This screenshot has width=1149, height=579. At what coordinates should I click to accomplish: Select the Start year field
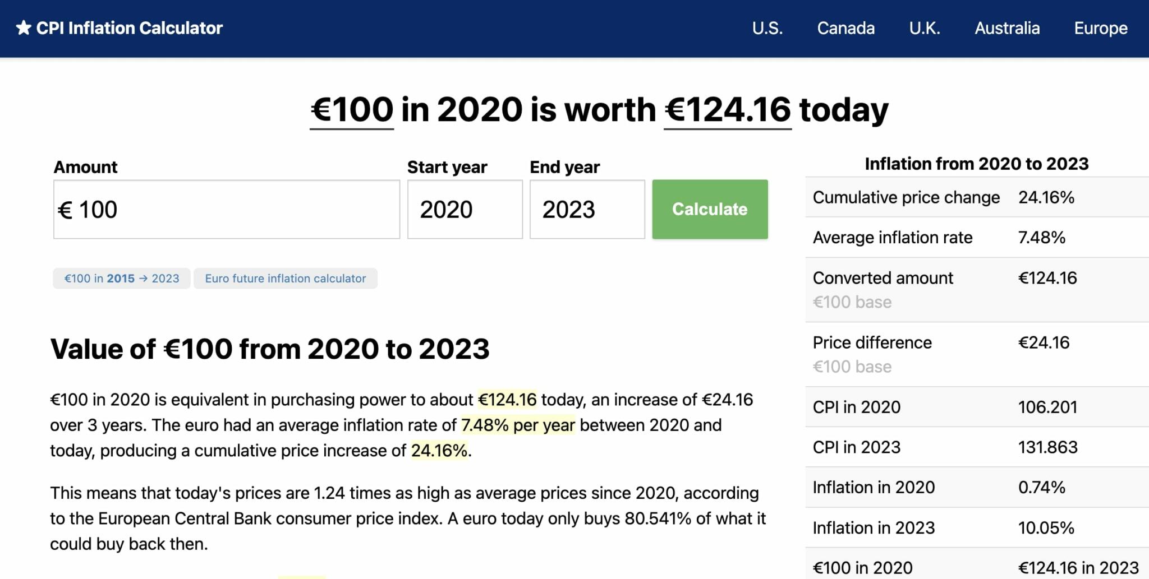(x=465, y=209)
